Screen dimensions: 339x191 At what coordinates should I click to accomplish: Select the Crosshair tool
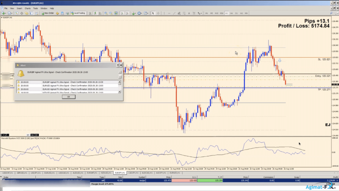(x=158, y=13)
